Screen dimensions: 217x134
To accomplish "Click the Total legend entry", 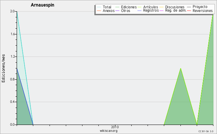I will pyautogui.click(x=107, y=7).
